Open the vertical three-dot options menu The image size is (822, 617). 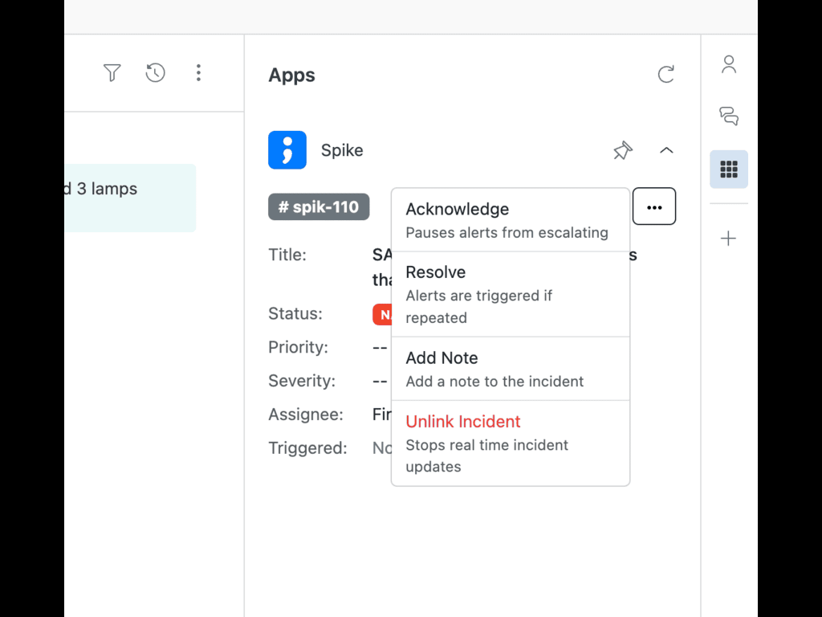[198, 73]
